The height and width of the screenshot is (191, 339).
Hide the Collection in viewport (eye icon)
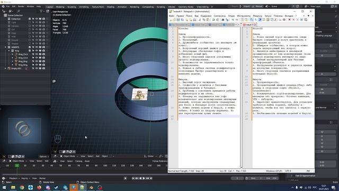37,19
